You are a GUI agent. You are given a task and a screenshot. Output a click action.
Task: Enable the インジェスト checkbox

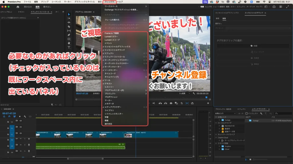tap(247, 113)
